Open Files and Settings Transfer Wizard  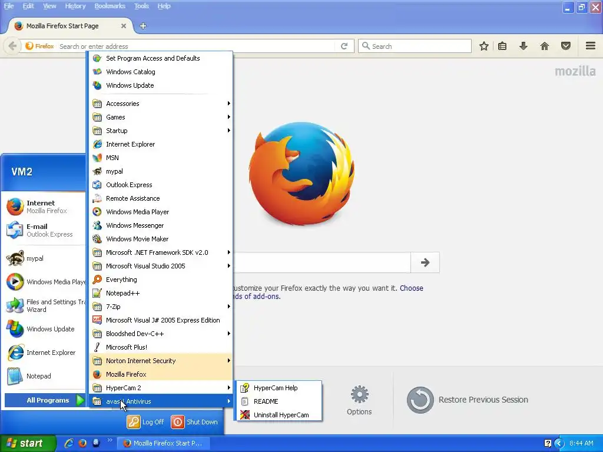point(44,305)
